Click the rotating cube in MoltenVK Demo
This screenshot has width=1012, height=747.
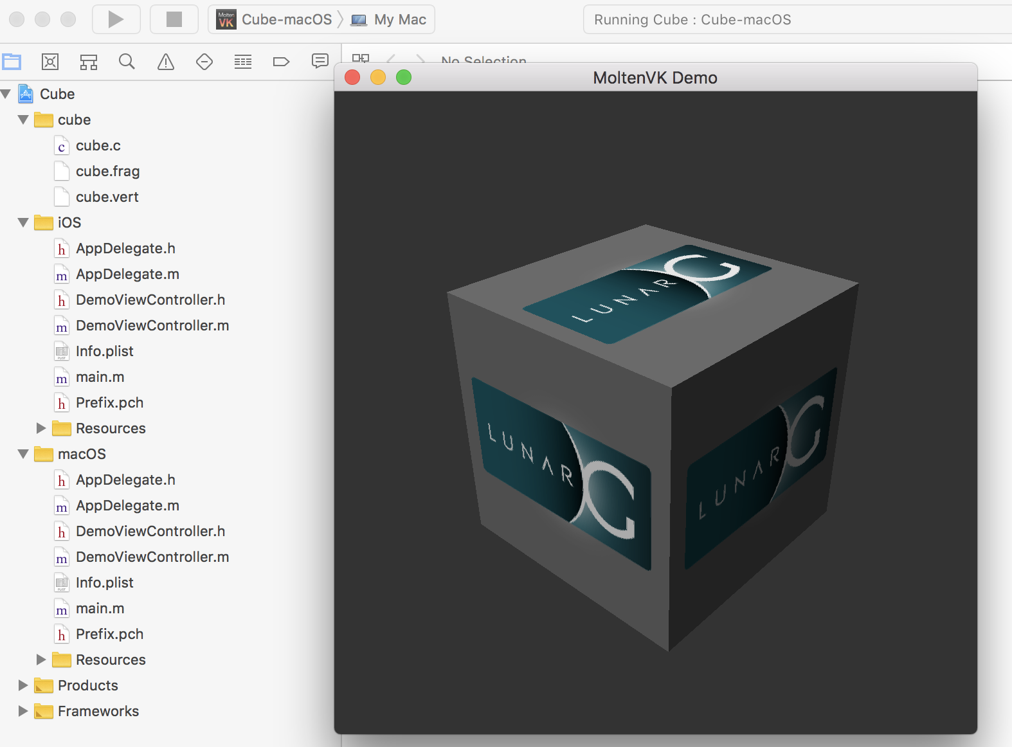pyautogui.click(x=653, y=437)
